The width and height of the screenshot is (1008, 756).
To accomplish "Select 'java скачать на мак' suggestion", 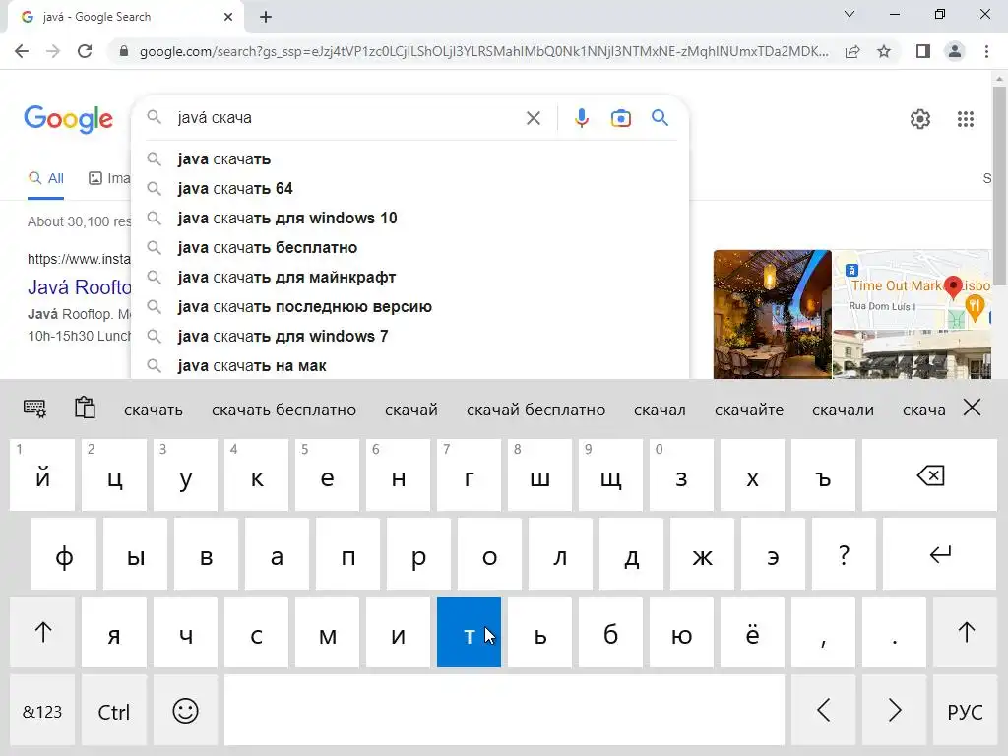I will point(410,365).
